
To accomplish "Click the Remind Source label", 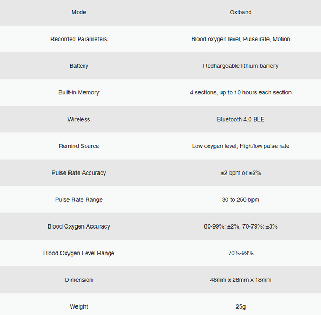I will [79, 146].
